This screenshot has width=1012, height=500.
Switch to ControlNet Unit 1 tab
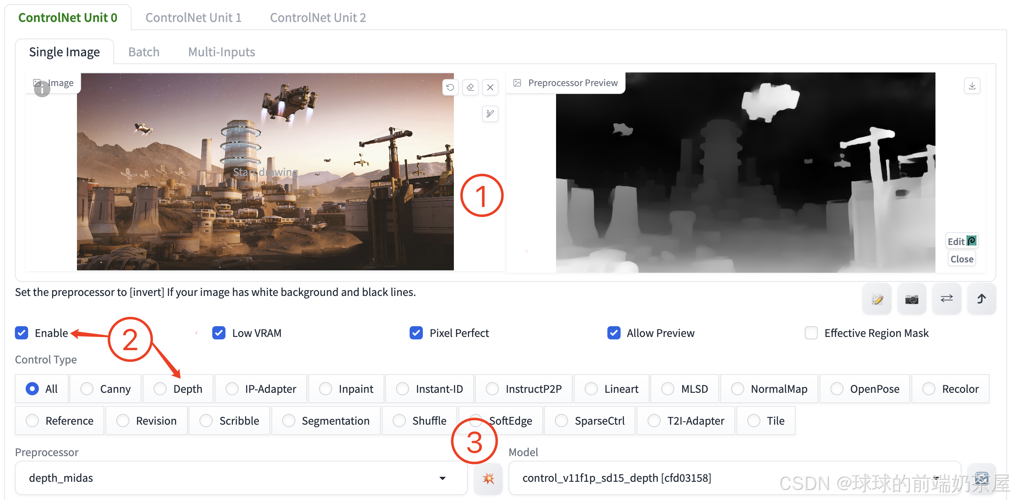[x=193, y=17]
